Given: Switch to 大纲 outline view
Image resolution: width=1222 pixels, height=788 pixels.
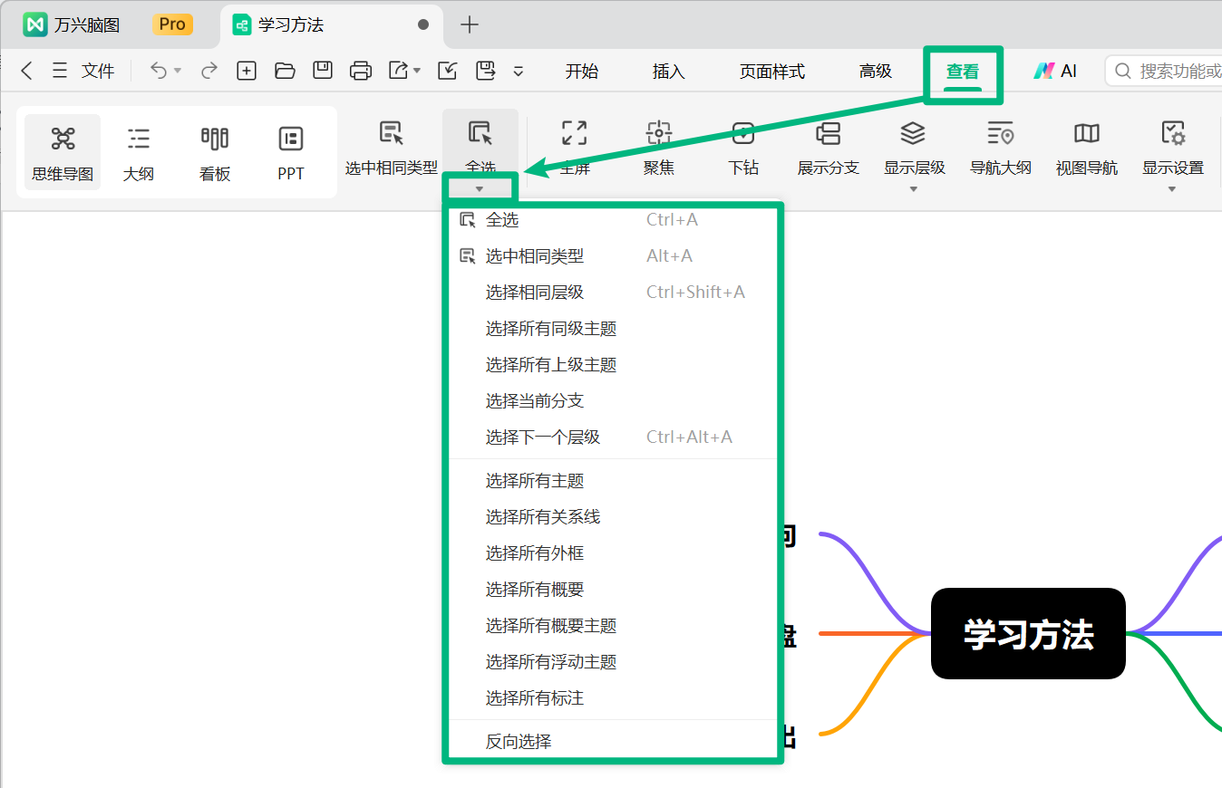Looking at the screenshot, I should [x=139, y=152].
